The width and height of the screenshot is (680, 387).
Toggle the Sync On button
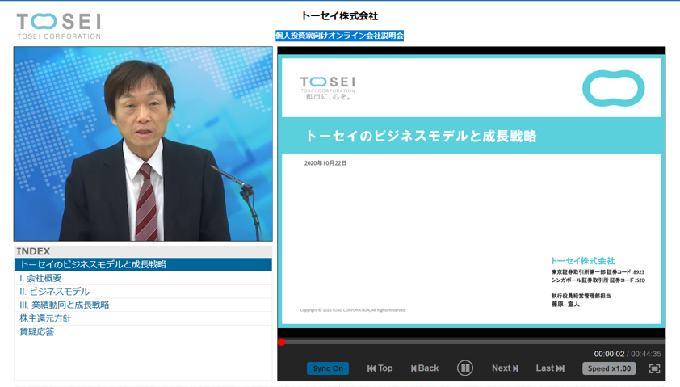click(328, 368)
